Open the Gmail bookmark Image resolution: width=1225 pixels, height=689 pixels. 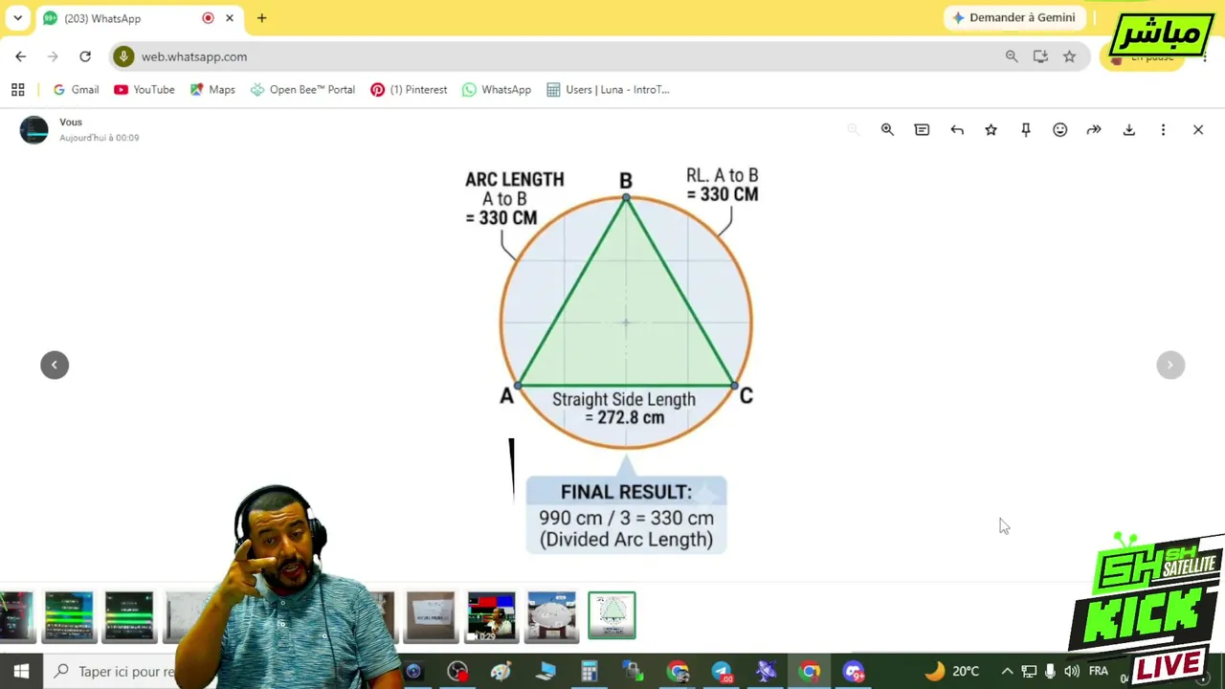pyautogui.click(x=76, y=90)
